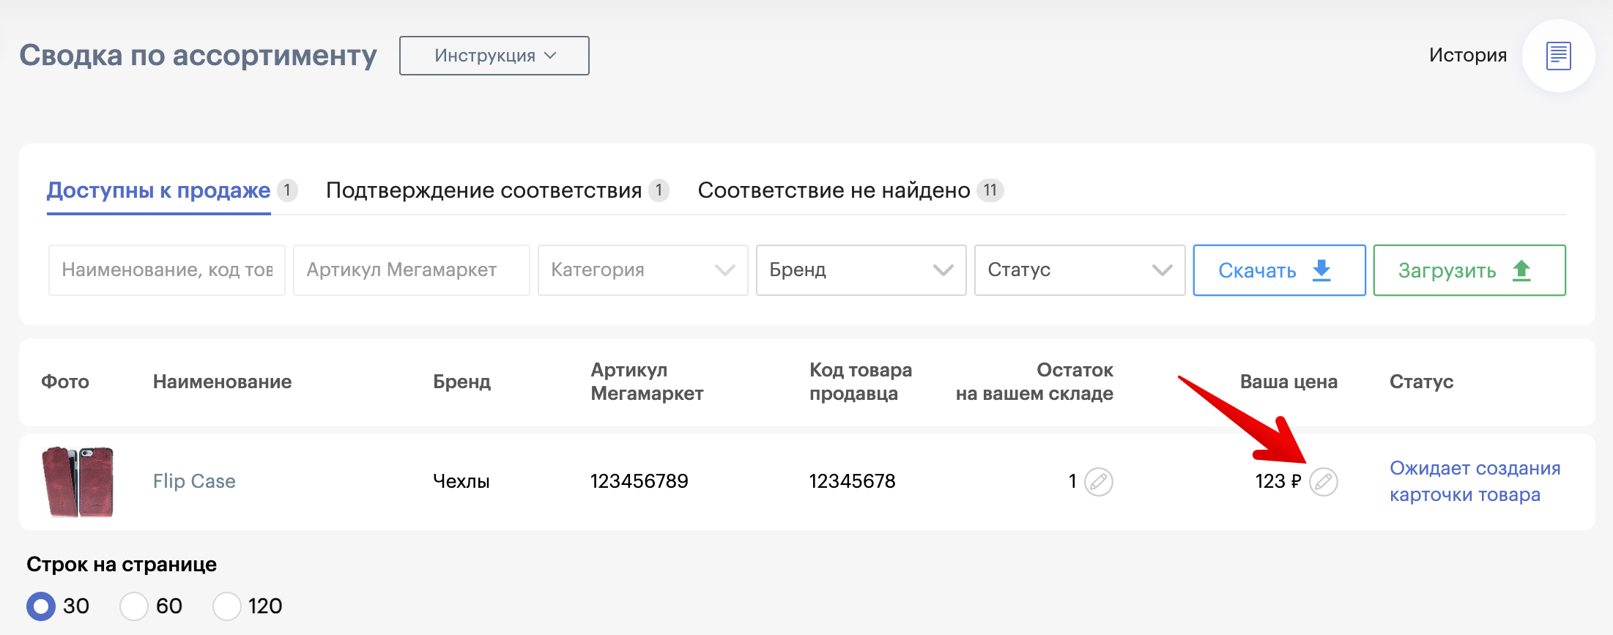1613x635 pixels.
Task: Open the Статус filter dropdown
Action: click(x=1080, y=270)
